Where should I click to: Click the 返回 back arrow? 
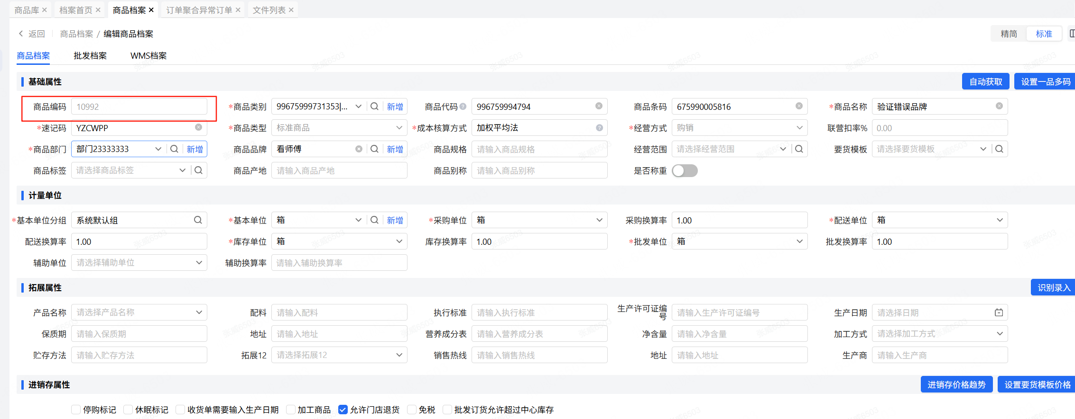pos(21,34)
